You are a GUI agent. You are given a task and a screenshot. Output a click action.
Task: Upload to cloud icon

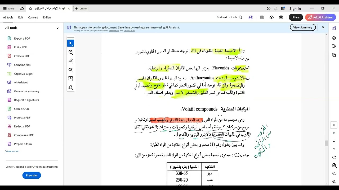point(271,17)
